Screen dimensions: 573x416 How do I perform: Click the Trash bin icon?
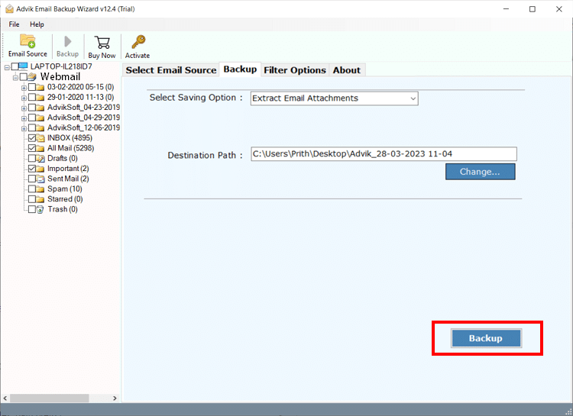(40, 210)
